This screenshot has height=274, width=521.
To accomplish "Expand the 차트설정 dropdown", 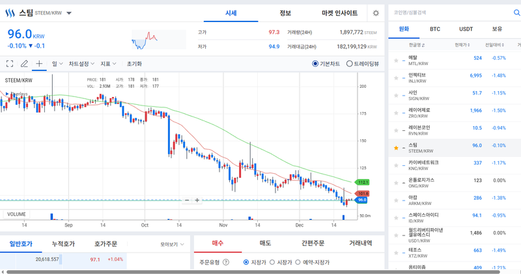I will (x=81, y=64).
